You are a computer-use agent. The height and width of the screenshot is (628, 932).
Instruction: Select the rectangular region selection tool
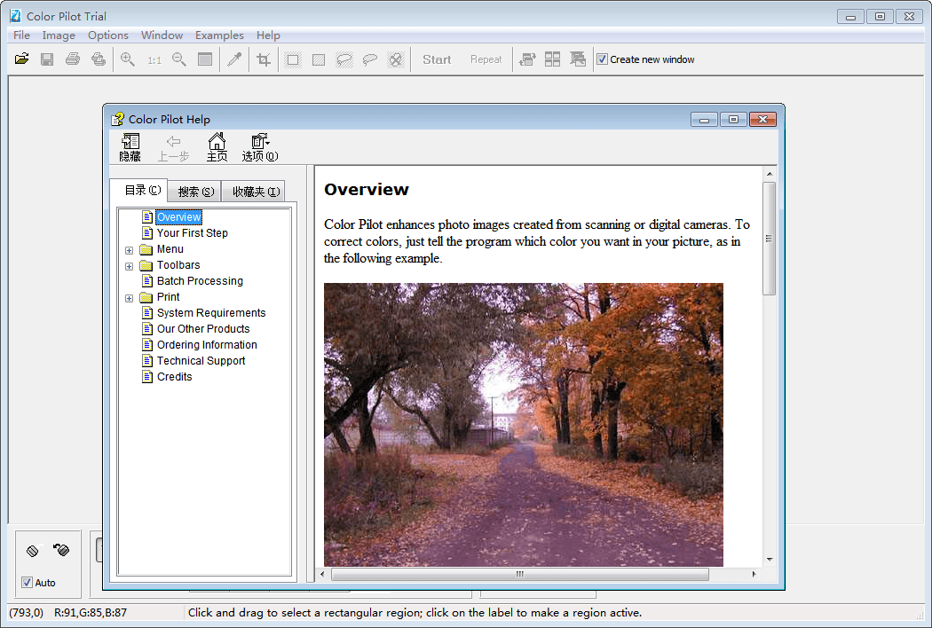[x=292, y=59]
